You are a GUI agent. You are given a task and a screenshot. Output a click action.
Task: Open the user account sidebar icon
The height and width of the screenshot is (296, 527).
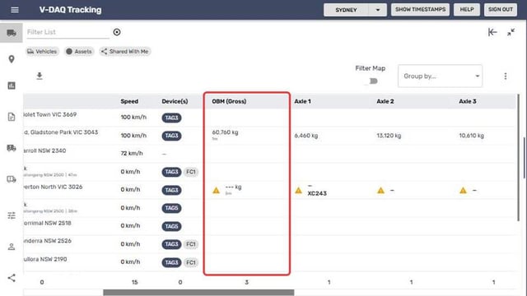tap(12, 247)
